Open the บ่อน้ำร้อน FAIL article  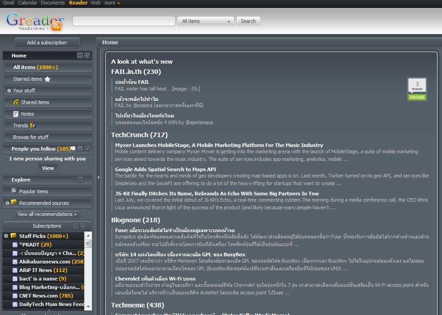point(132,82)
